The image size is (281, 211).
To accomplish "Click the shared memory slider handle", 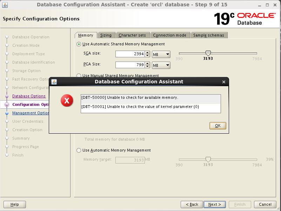I will click(208, 53).
